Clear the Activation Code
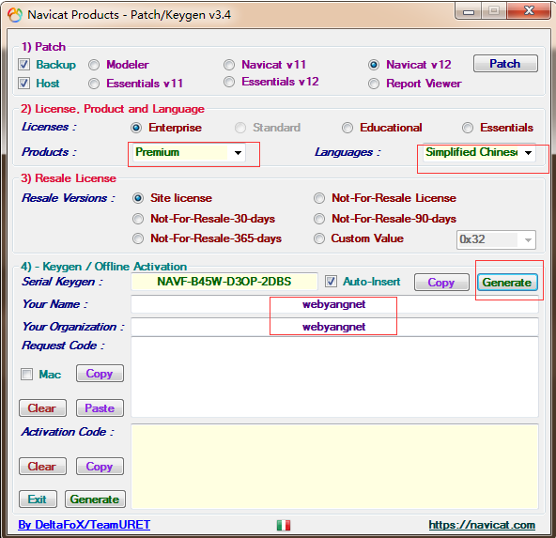This screenshot has width=556, height=538. point(42,467)
